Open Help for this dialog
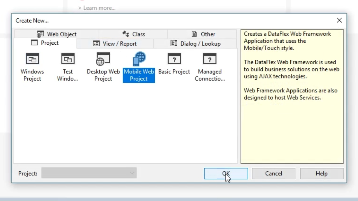Viewport: 358px width, 201px height. coord(321,174)
